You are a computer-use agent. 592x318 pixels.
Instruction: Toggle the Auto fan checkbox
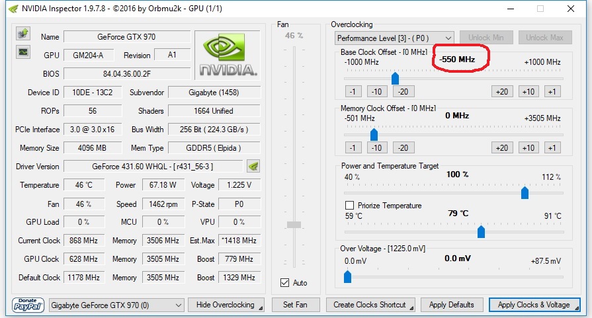click(x=284, y=282)
